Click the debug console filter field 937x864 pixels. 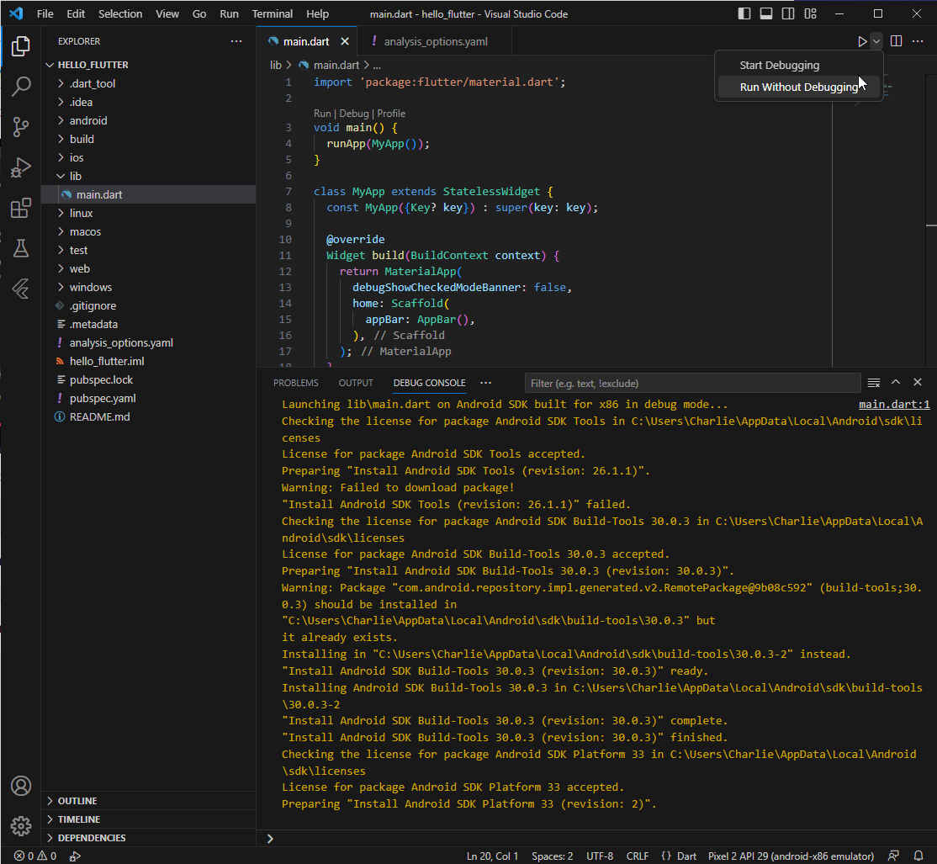pos(692,383)
